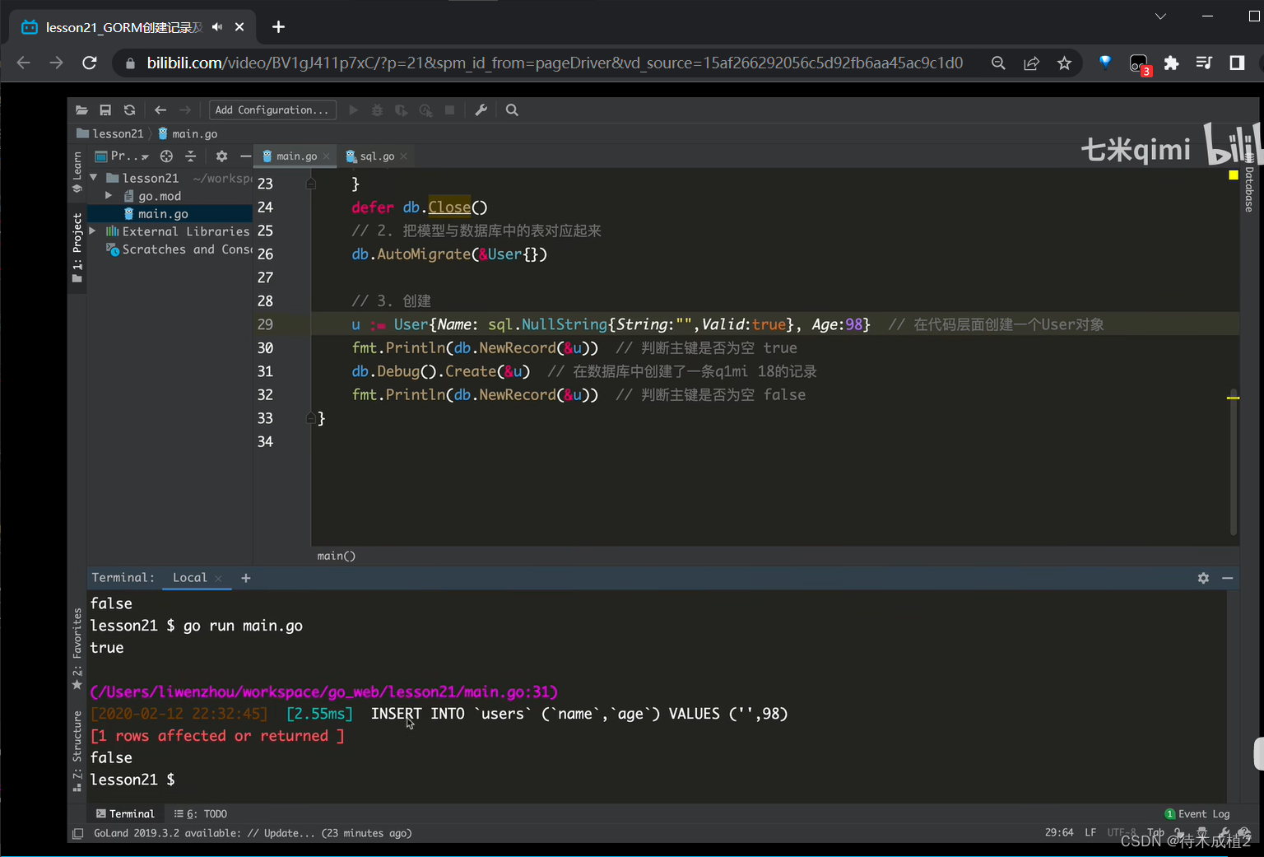This screenshot has height=857, width=1264.
Task: Fold main function end at line 33
Action: [x=310, y=418]
